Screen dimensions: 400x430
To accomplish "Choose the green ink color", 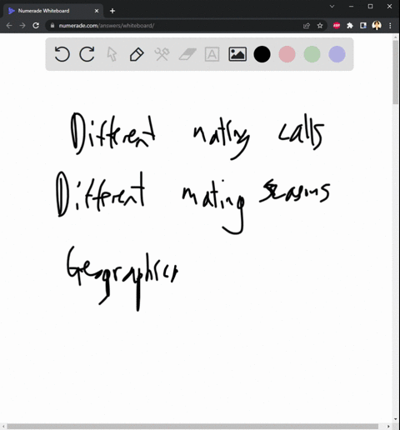I will (312, 54).
